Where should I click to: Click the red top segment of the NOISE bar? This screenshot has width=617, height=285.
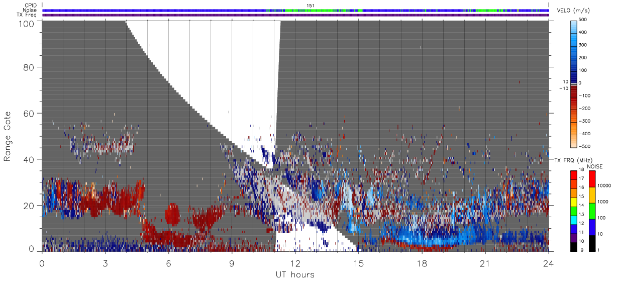pyautogui.click(x=592, y=179)
